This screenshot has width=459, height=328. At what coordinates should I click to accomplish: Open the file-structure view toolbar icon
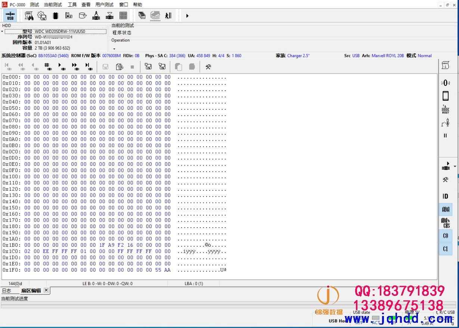click(x=69, y=16)
